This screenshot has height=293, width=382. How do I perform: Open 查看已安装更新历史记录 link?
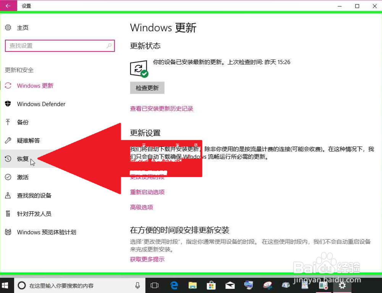pyautogui.click(x=162, y=108)
